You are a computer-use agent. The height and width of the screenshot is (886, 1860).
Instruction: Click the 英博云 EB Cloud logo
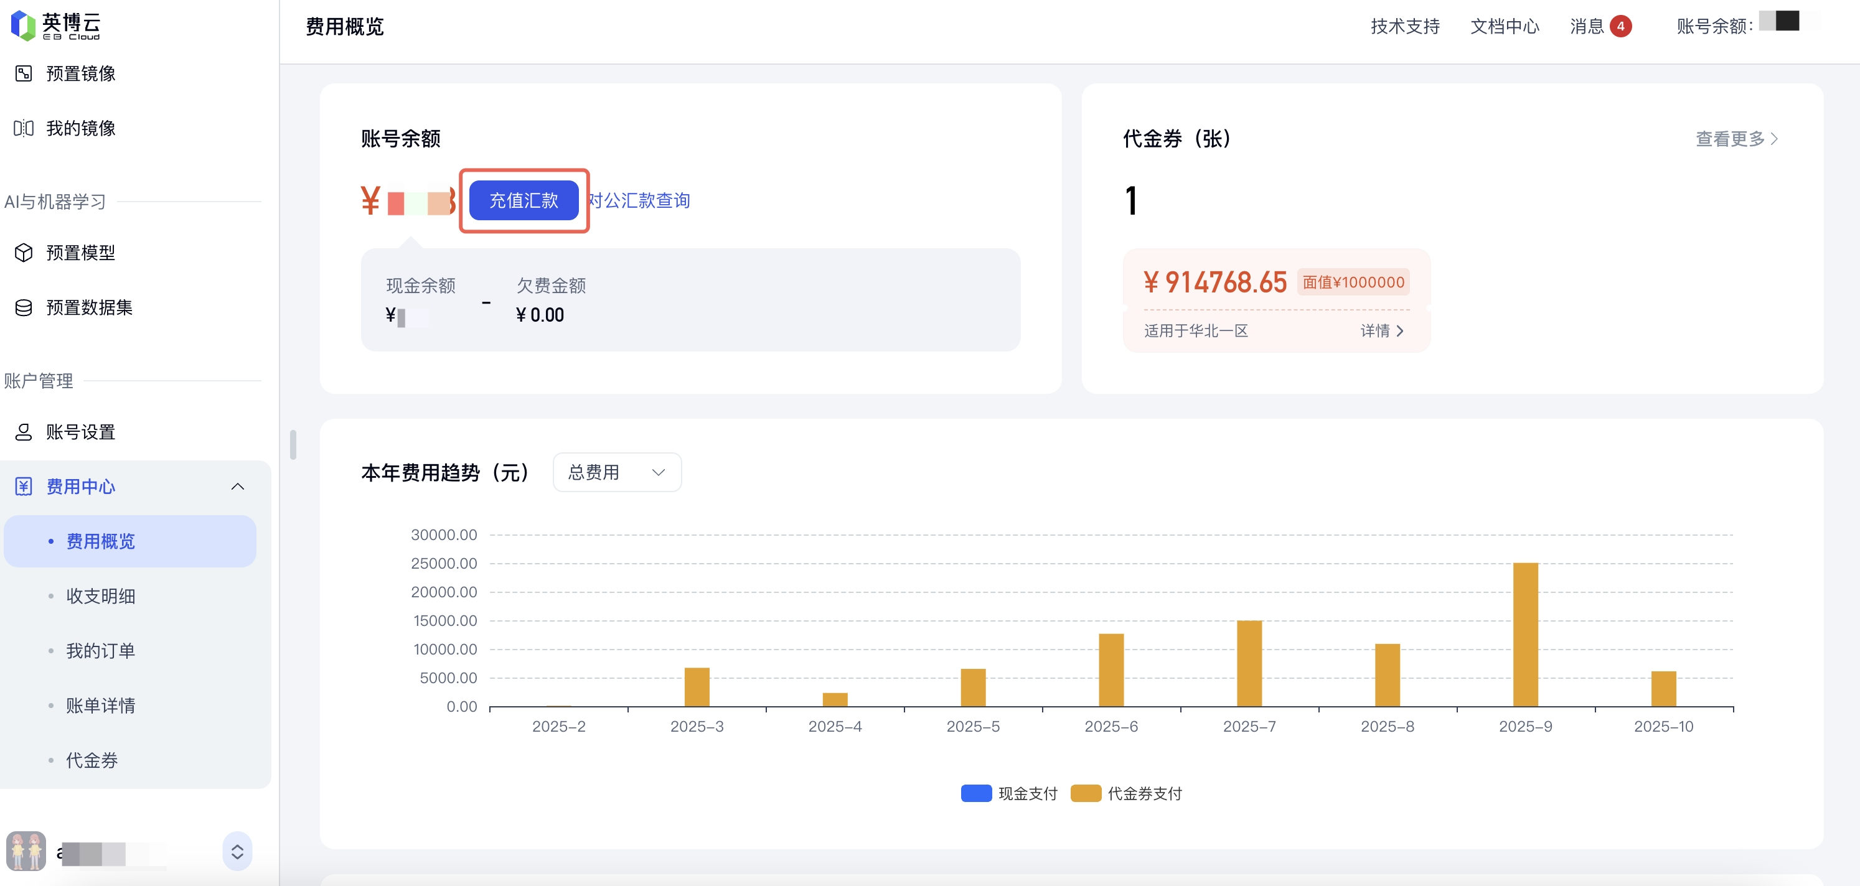tap(55, 26)
